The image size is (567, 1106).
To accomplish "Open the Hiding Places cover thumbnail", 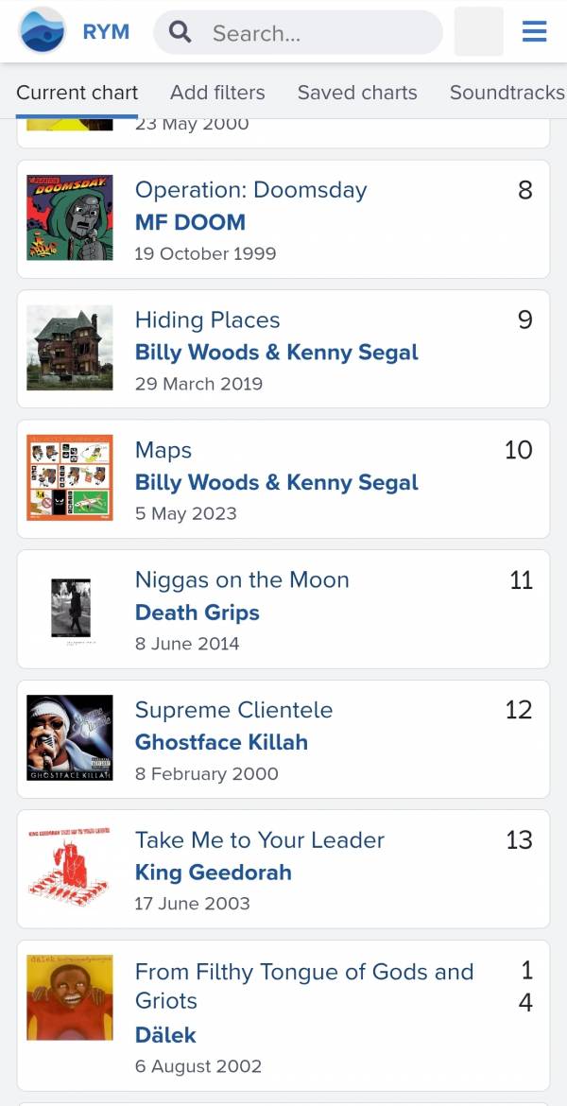I will pyautogui.click(x=70, y=348).
